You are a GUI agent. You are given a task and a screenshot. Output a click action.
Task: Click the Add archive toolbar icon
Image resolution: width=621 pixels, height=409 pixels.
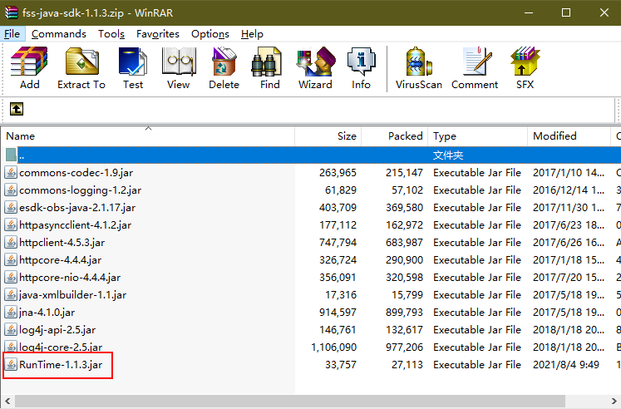[29, 67]
